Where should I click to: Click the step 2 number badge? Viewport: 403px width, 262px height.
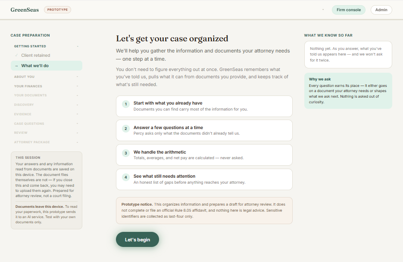(126, 129)
